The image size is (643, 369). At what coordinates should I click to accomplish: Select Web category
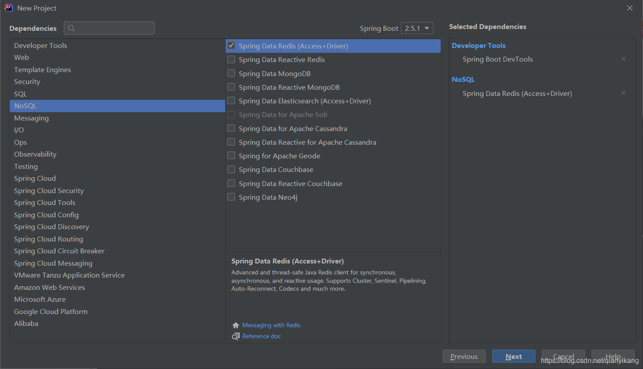(117, 58)
